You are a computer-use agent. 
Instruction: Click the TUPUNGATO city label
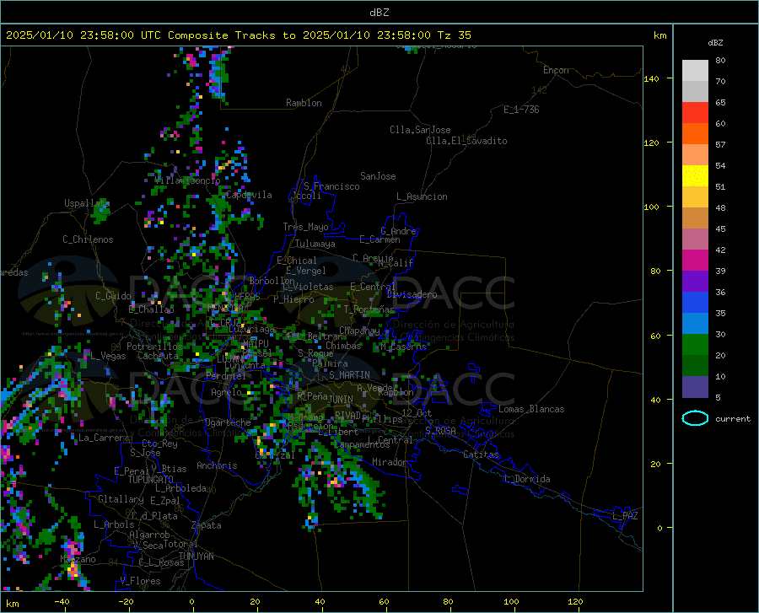151,480
